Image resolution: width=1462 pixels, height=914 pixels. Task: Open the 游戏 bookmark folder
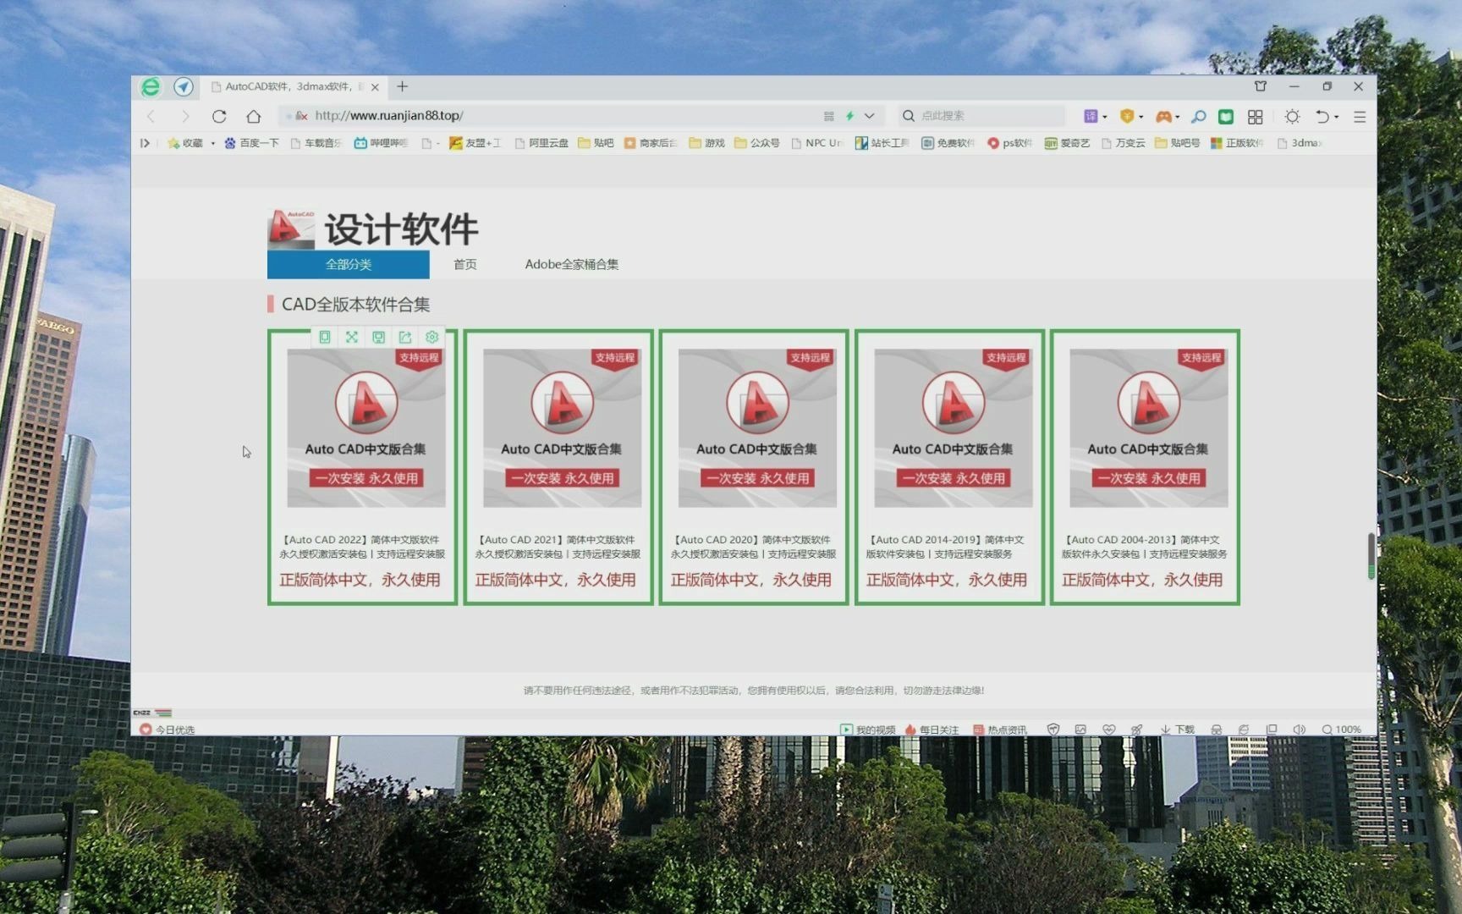707,143
